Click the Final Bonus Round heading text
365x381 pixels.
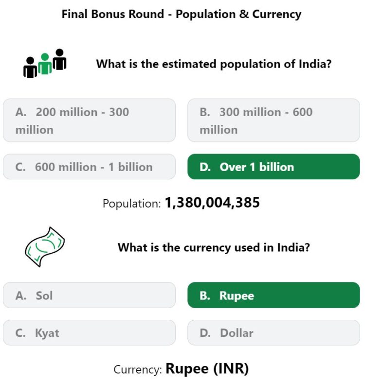click(x=113, y=14)
